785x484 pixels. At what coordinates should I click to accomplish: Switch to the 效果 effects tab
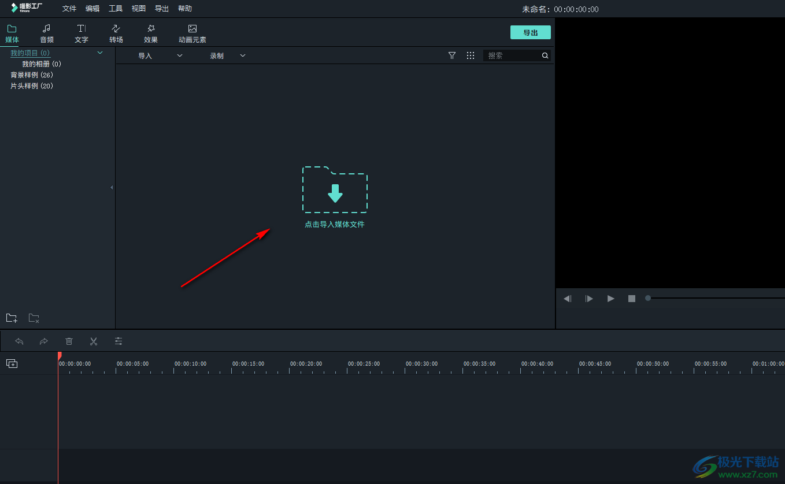click(x=151, y=34)
